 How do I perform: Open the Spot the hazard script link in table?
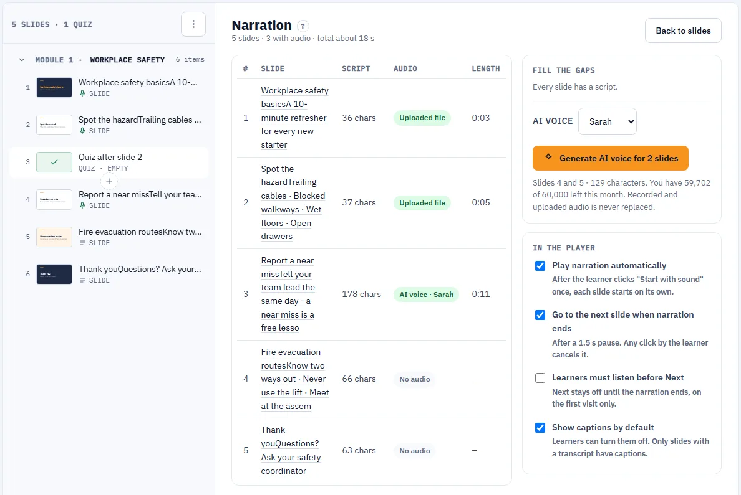point(293,202)
